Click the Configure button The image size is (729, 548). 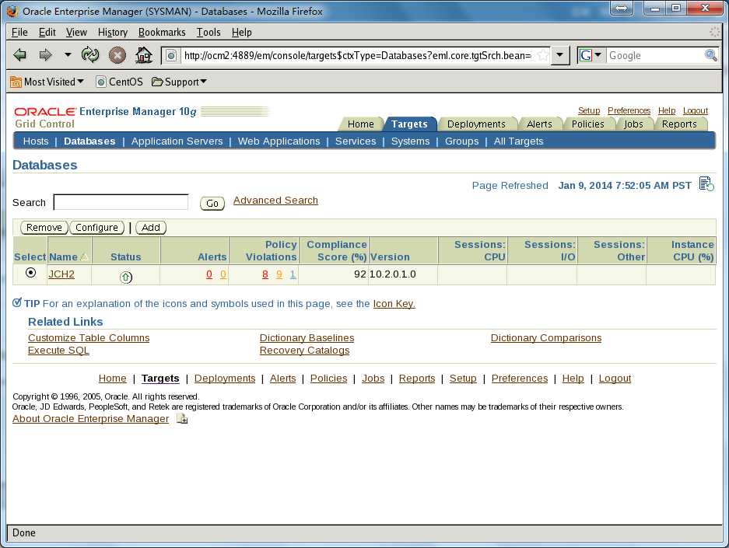pos(96,228)
